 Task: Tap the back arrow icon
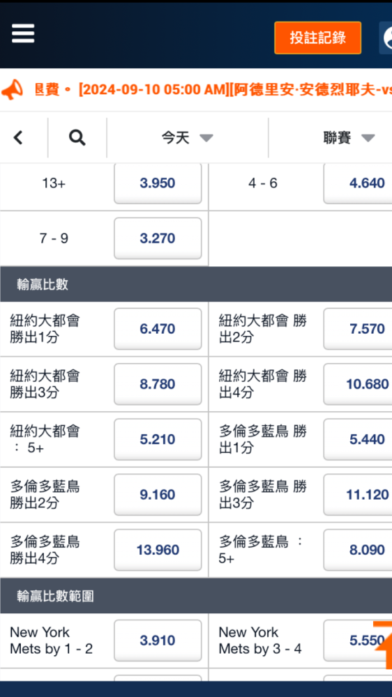(x=18, y=138)
